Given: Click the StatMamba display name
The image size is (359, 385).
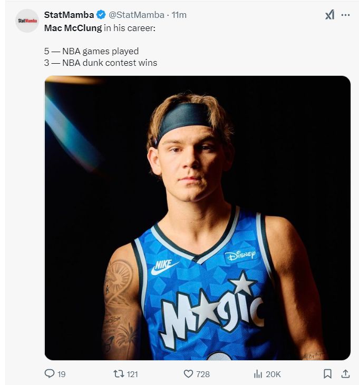Looking at the screenshot, I should 69,15.
